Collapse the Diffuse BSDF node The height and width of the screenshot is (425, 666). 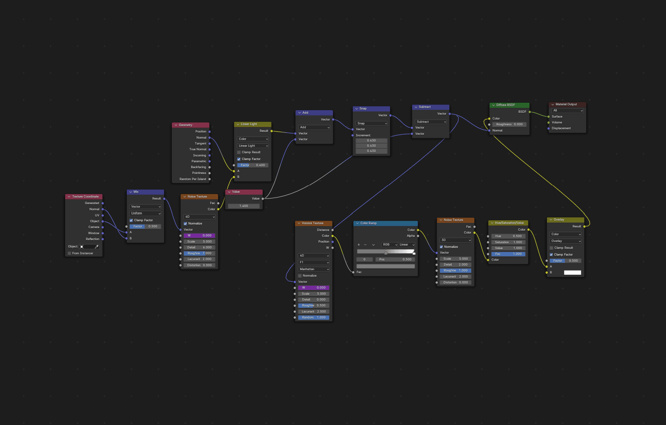tap(493, 105)
